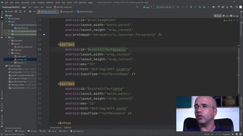Switch the editor to Split view
Screen dimensions: 243x136
pyautogui.click(x=226, y=16)
